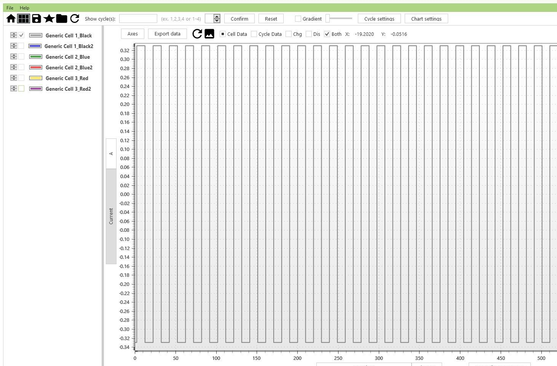Select the A axis tab
This screenshot has width=557, height=366.
pos(111,153)
